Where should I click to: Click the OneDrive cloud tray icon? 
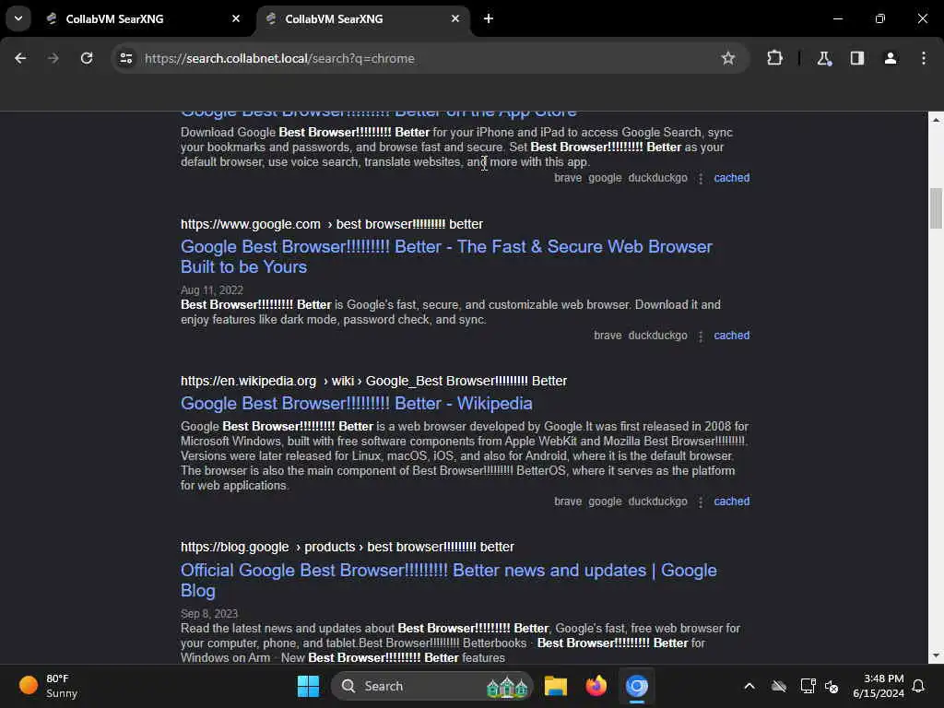(779, 686)
